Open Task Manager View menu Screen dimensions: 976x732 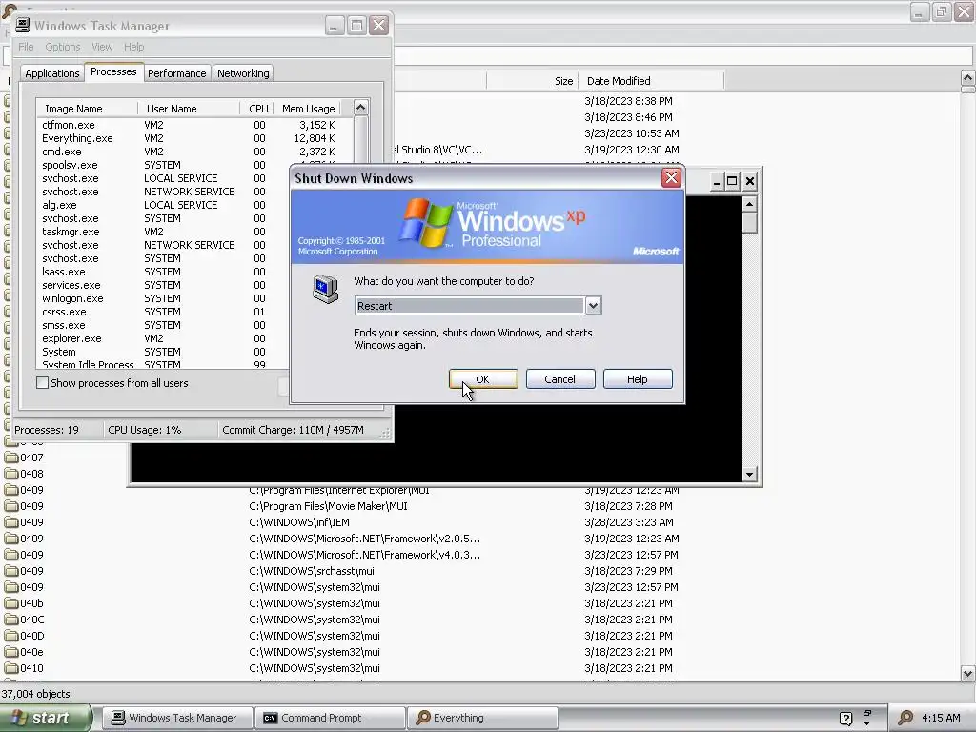coord(102,47)
